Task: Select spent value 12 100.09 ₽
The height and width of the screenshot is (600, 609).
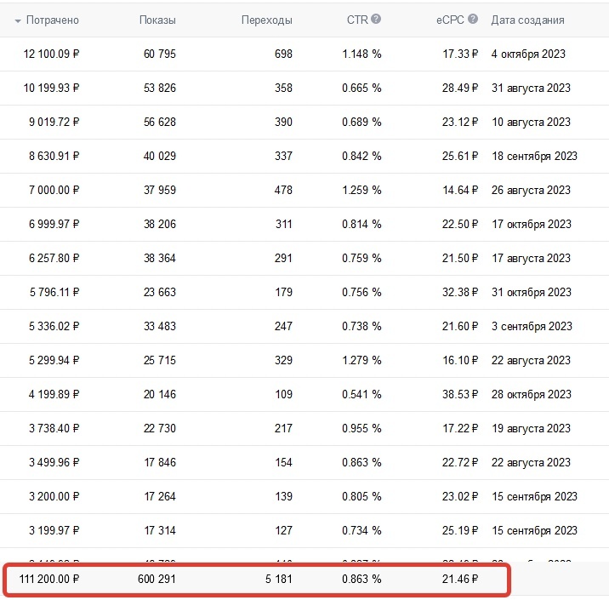Action: pyautogui.click(x=51, y=54)
